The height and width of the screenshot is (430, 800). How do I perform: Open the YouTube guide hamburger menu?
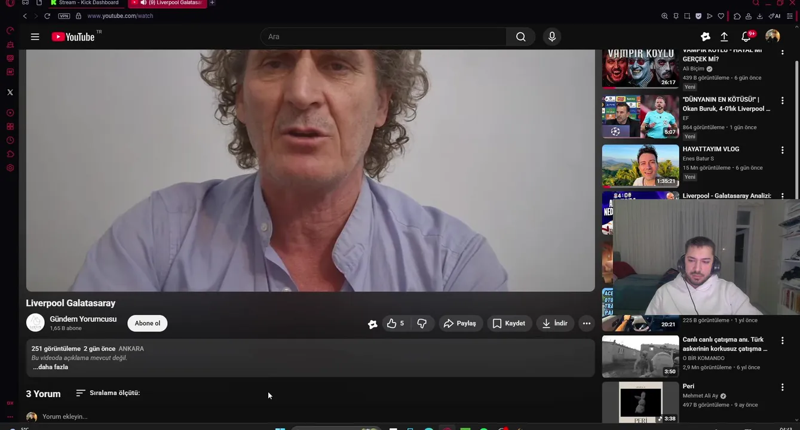35,36
